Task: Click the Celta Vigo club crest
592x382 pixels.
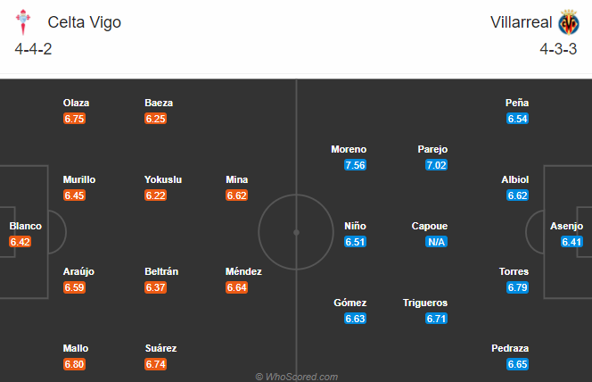Action: pyautogui.click(x=28, y=22)
